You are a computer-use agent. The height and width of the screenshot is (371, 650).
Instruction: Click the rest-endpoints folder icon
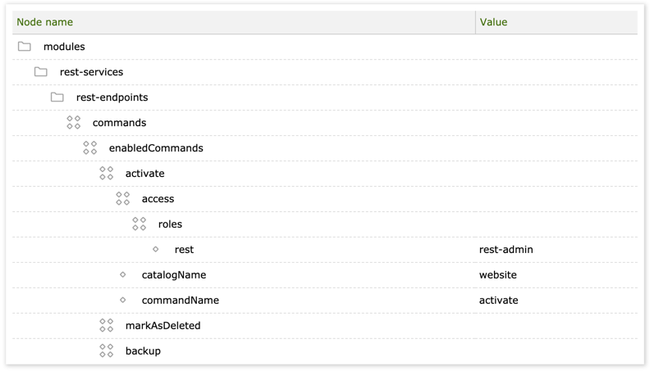pyautogui.click(x=57, y=97)
